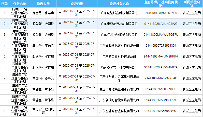The image size is (203, 117).
Task: Select inspectors 黄德鑫、黄伟昌 in row 9
Action: [x=43, y=100]
